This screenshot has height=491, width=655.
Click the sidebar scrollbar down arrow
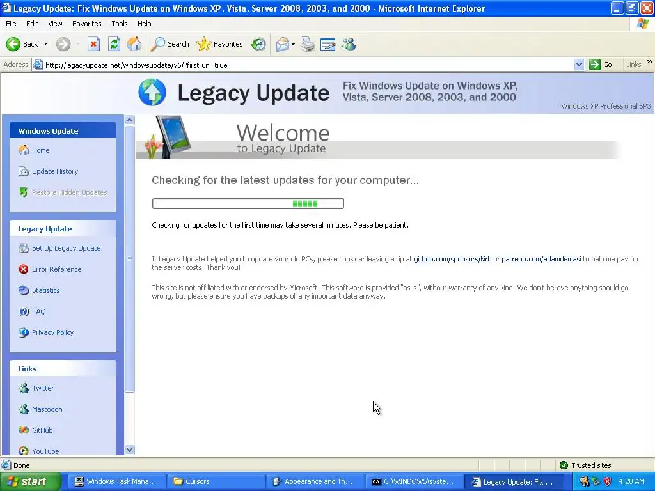tap(129, 449)
